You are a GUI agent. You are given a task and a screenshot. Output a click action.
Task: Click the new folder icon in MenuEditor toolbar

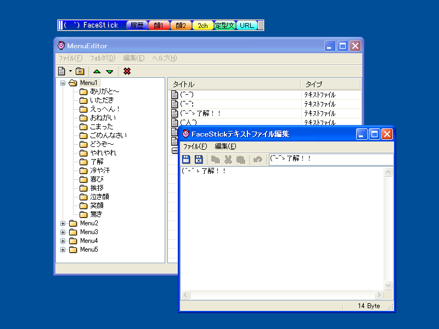pyautogui.click(x=80, y=71)
